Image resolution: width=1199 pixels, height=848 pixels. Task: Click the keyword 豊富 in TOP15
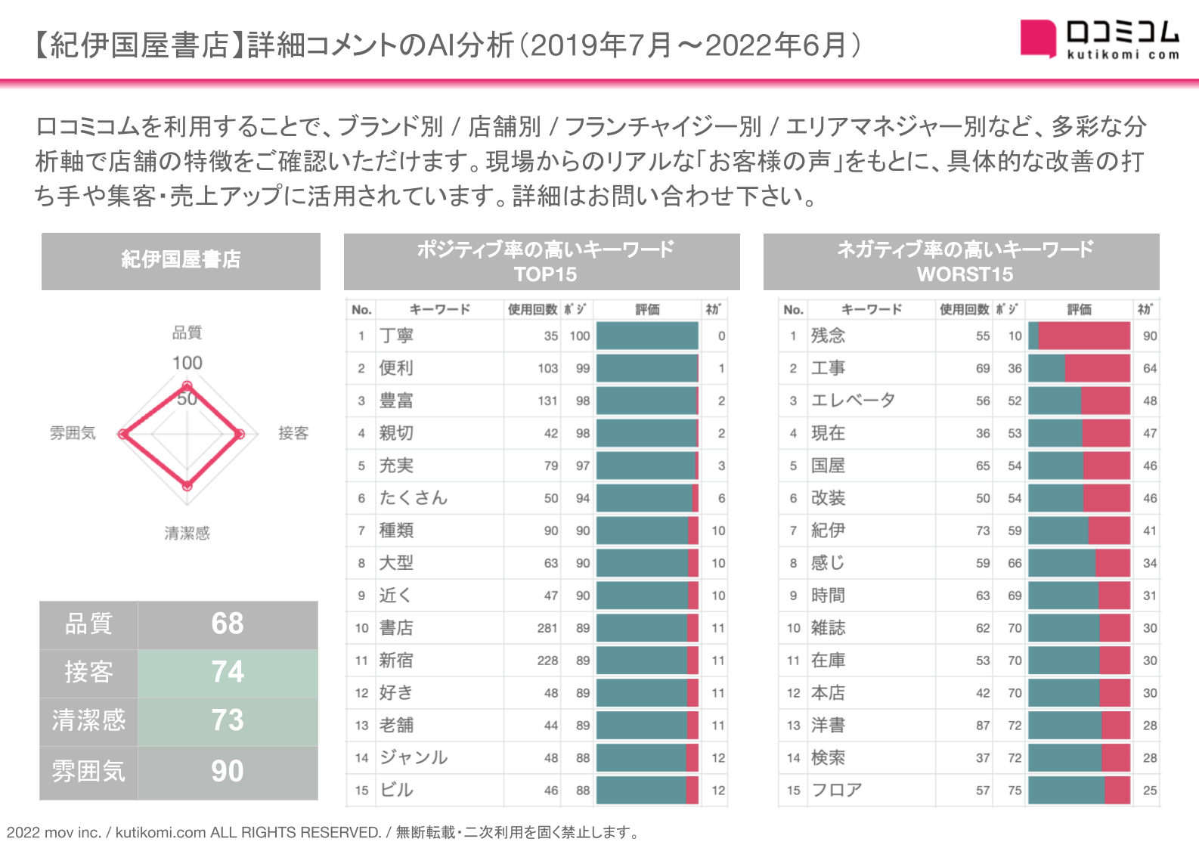pyautogui.click(x=396, y=401)
